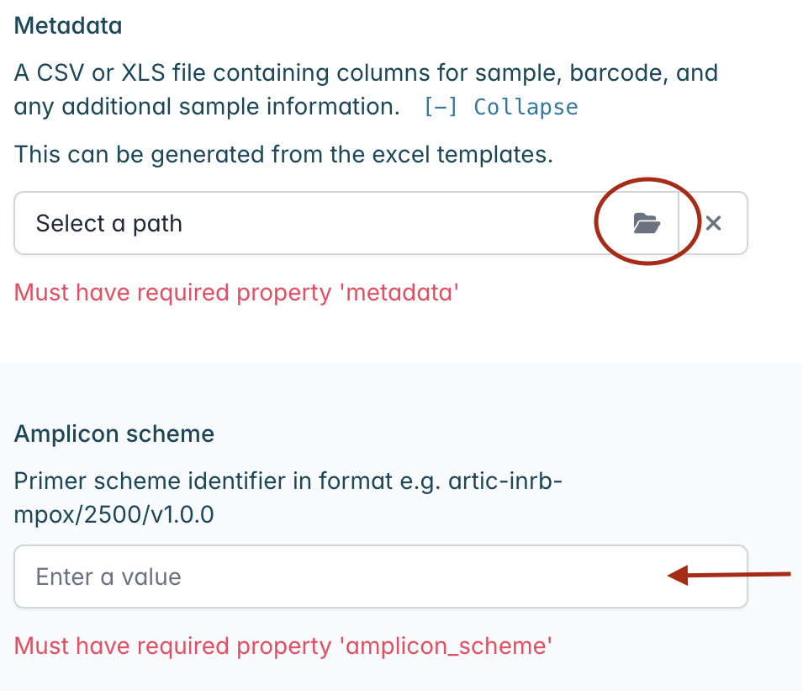This screenshot has height=691, width=803.
Task: Browse for a CSV or XLS metadata file
Action: 647,224
